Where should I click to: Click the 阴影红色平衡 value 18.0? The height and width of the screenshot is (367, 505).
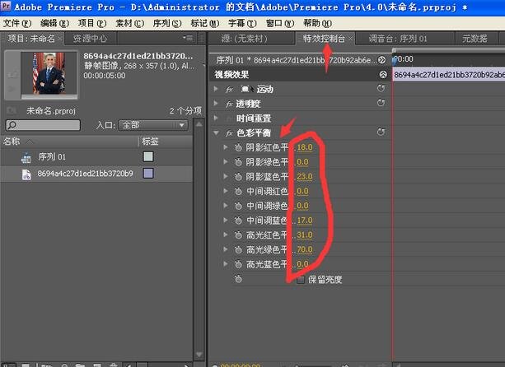point(305,147)
